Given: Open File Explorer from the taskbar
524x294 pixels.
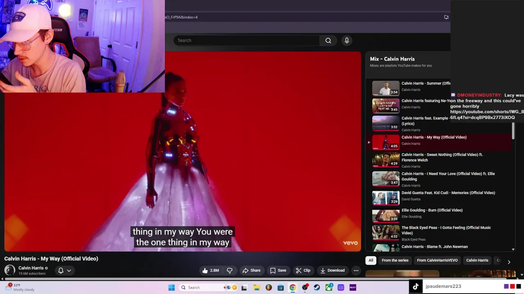Looking at the screenshot, I should tap(257, 287).
